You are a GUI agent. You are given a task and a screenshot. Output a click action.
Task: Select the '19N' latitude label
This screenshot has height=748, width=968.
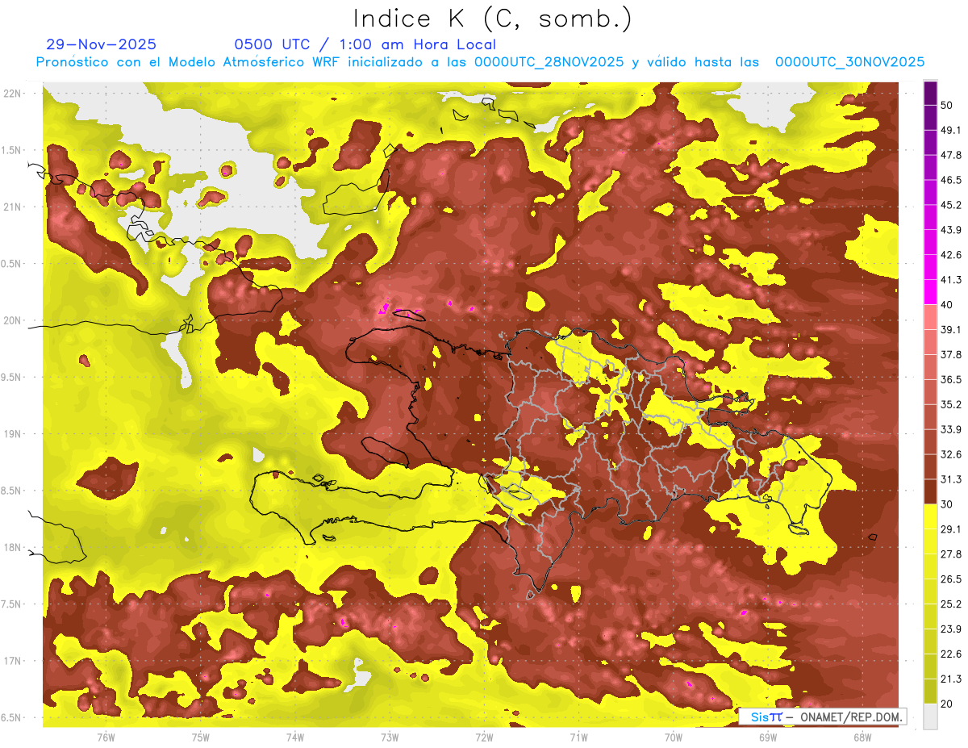(x=12, y=434)
